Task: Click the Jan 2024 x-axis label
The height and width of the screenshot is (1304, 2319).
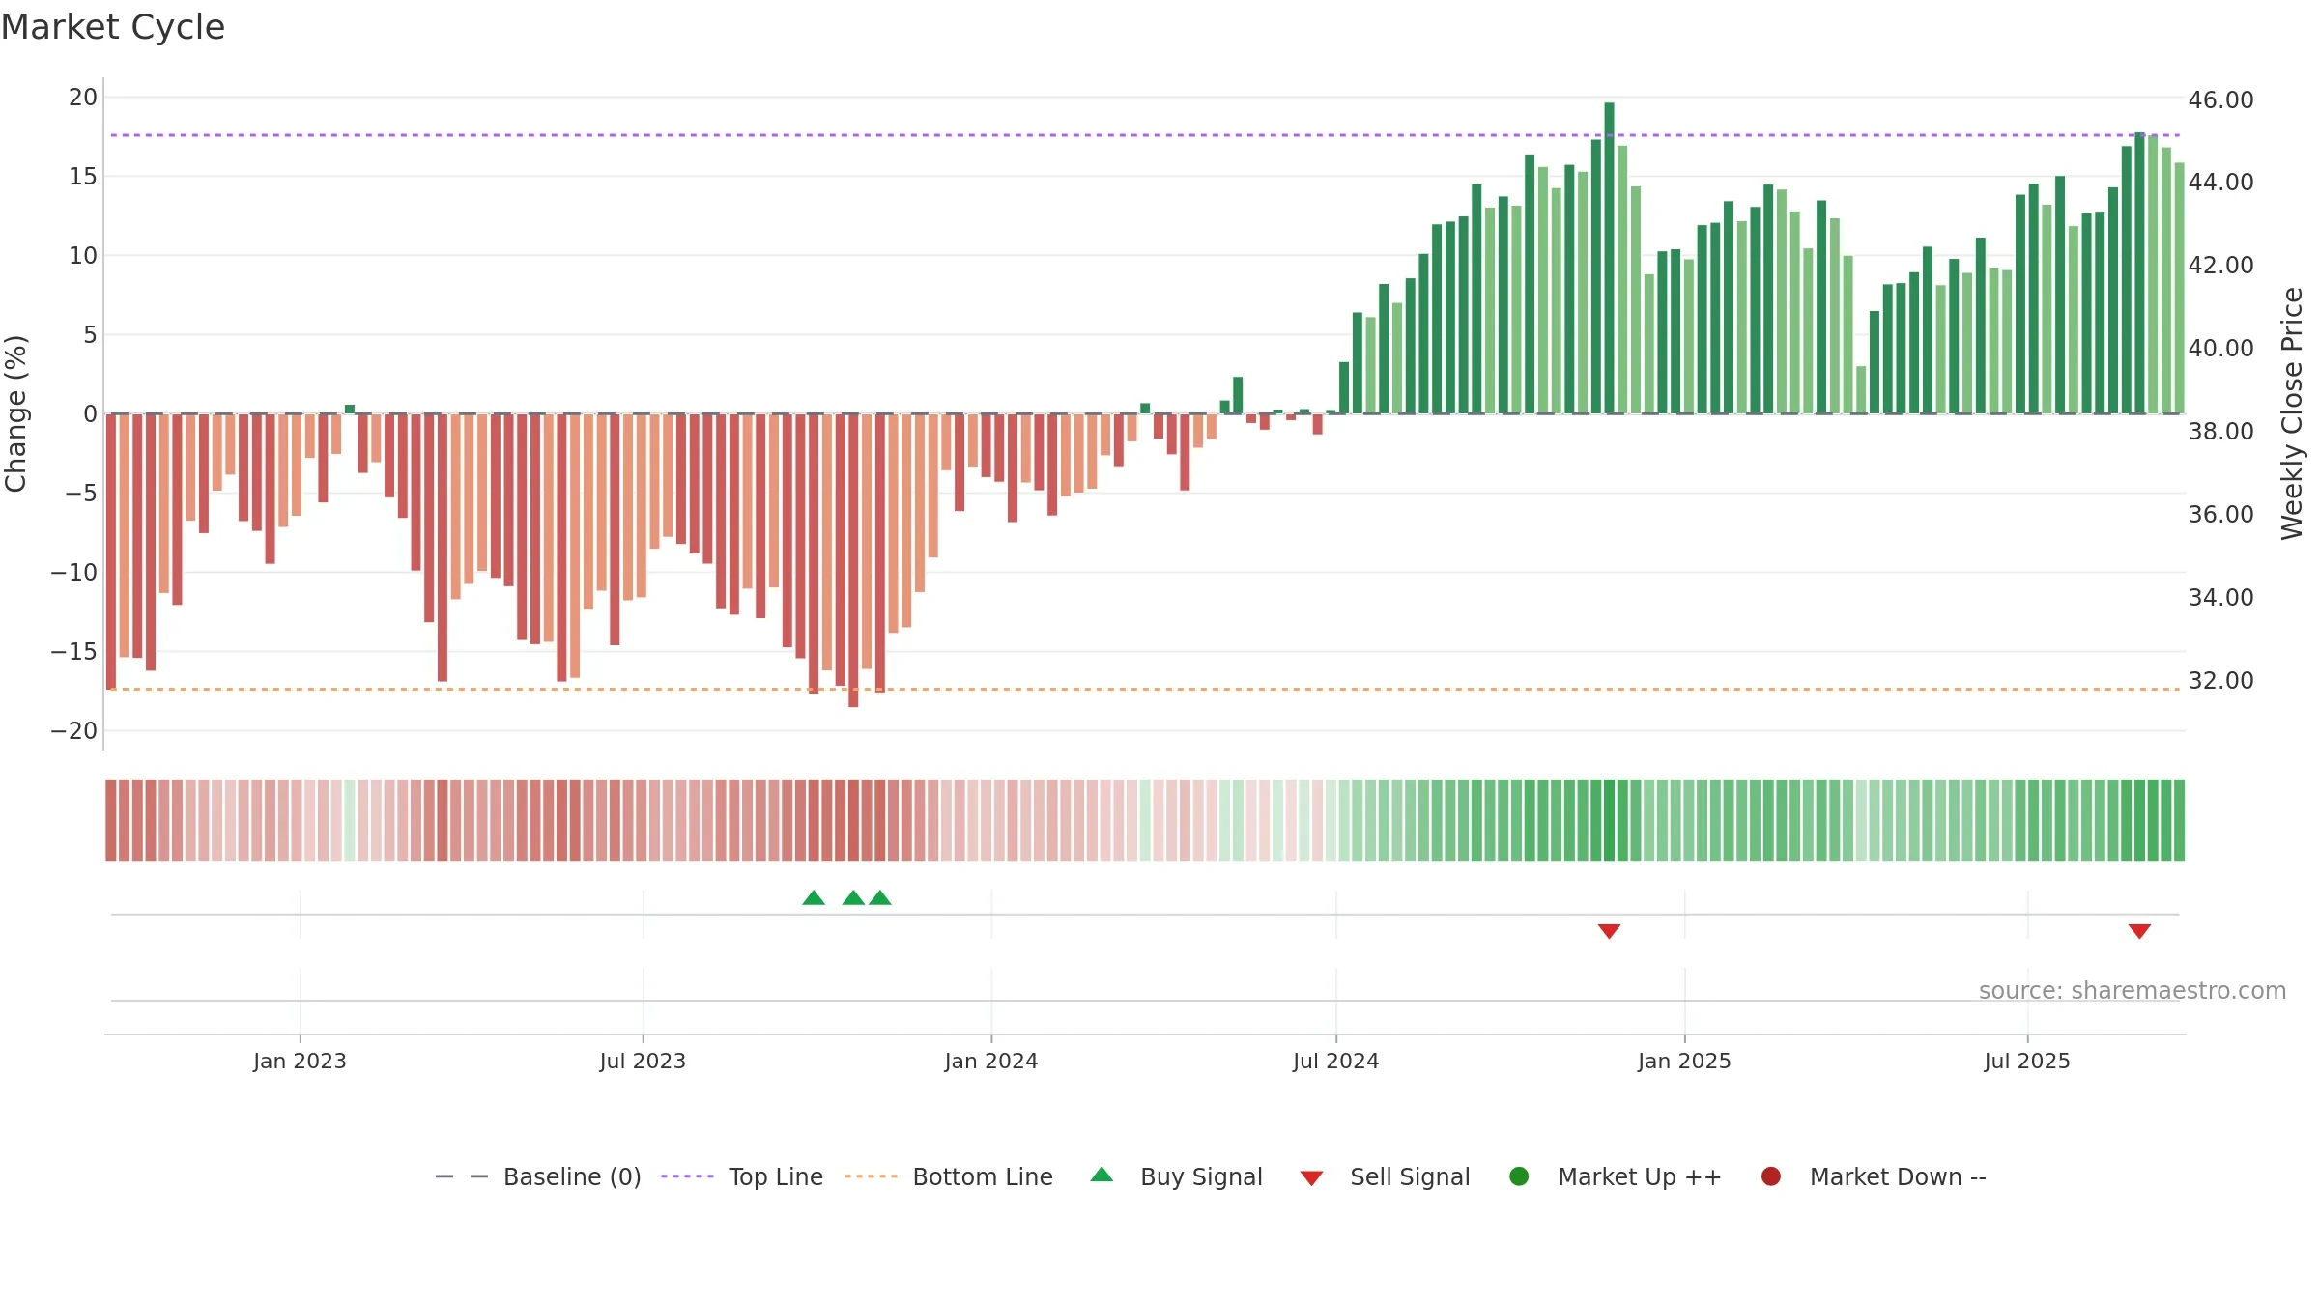Action: click(x=991, y=1061)
